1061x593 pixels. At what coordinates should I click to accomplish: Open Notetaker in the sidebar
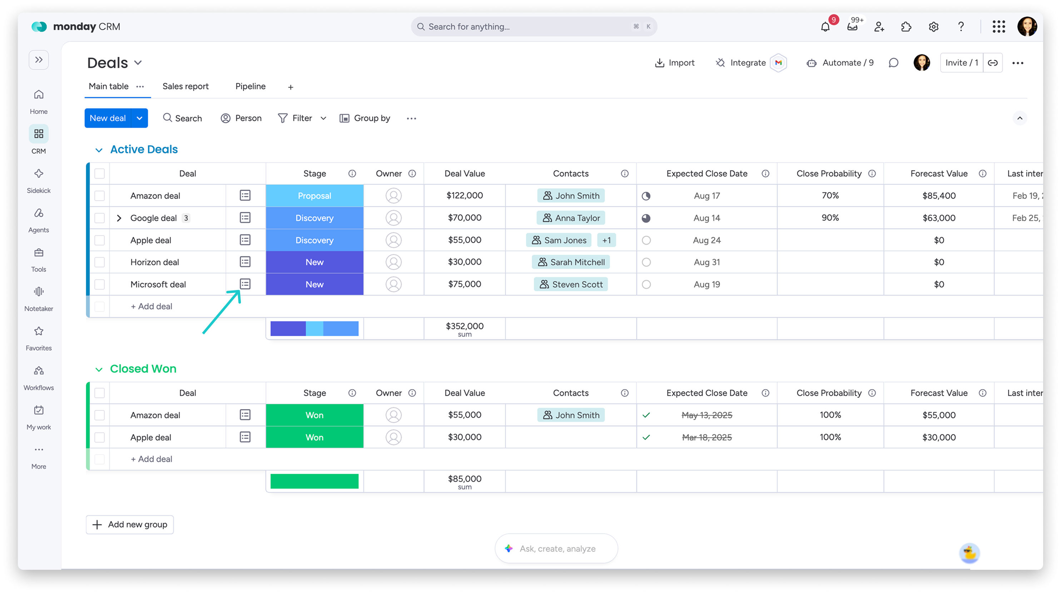[x=39, y=299]
